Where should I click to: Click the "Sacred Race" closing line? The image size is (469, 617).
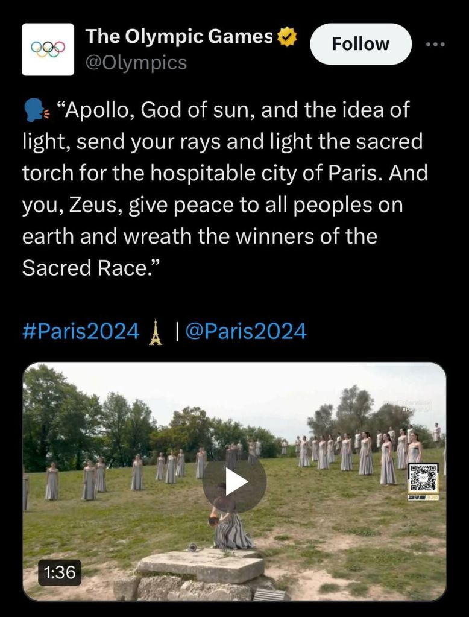coord(87,268)
